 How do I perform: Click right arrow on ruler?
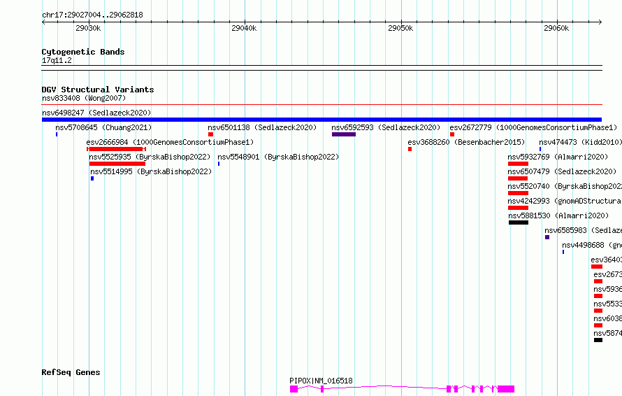click(x=600, y=22)
